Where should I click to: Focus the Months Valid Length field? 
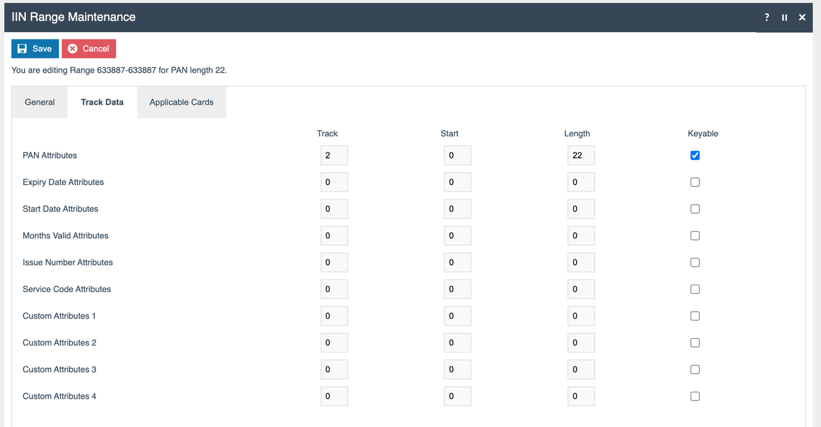click(x=581, y=235)
